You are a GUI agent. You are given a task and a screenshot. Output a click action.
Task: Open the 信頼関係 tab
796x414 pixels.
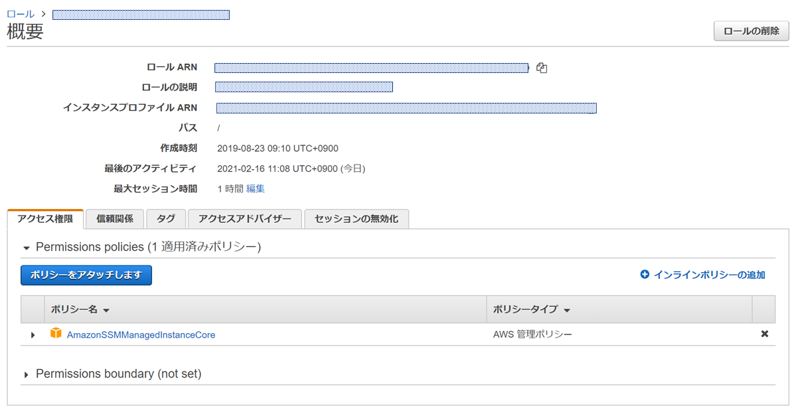(x=115, y=219)
